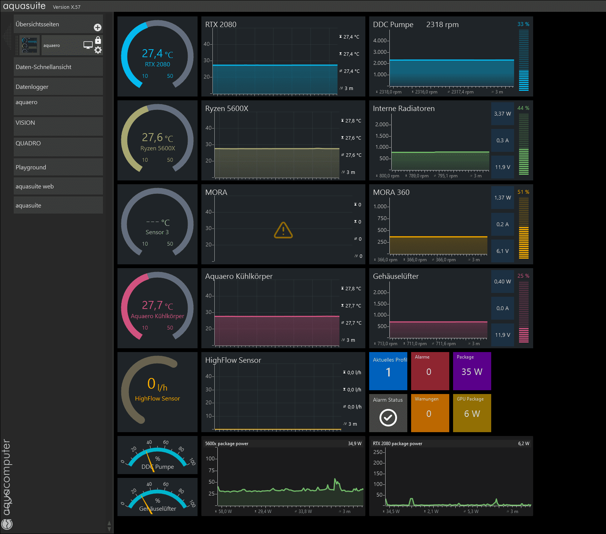
Task: Expand the aquaero device section
Action: 58,106
